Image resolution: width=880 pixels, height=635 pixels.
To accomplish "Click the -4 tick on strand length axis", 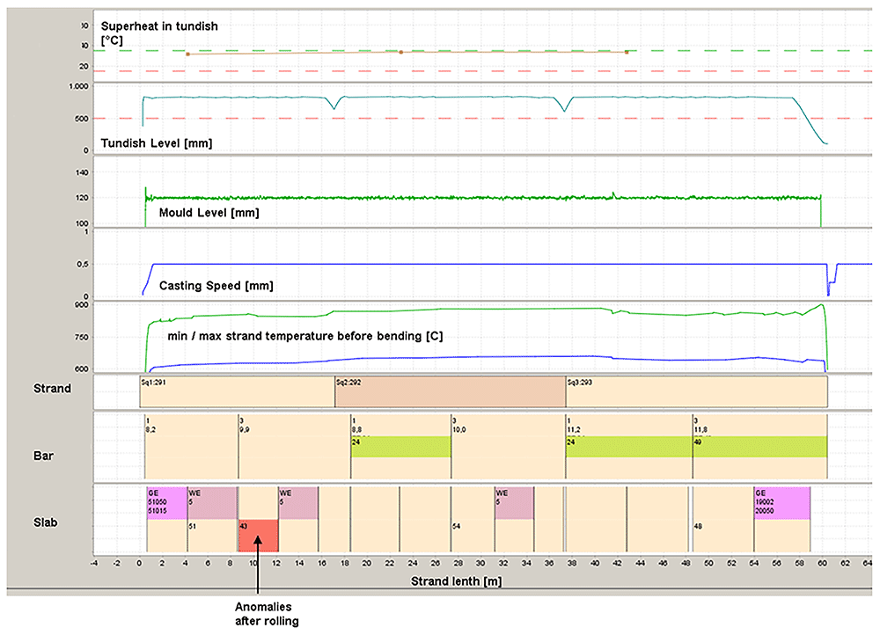I will pos(94,563).
